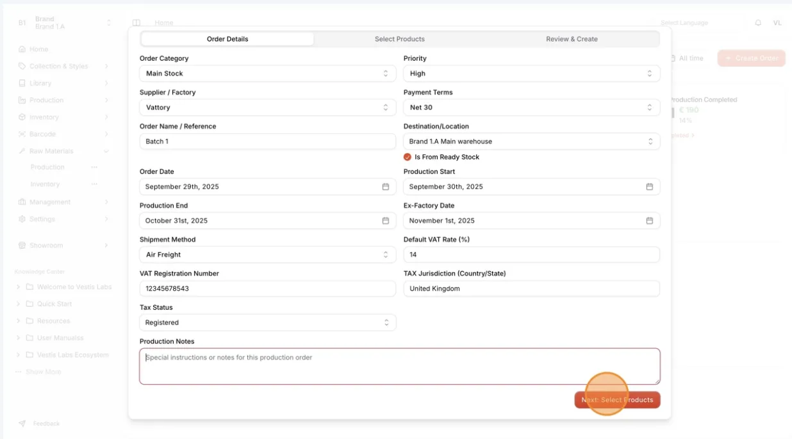The height and width of the screenshot is (439, 792).
Task: Open calendar icon for Ex-Factory Date
Action: [x=650, y=221]
